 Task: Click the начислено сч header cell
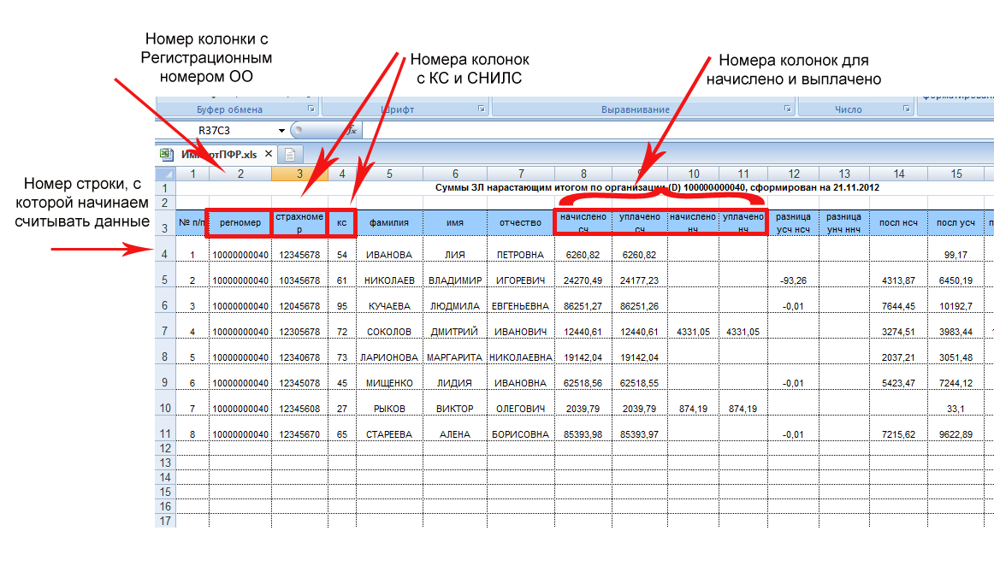583,223
